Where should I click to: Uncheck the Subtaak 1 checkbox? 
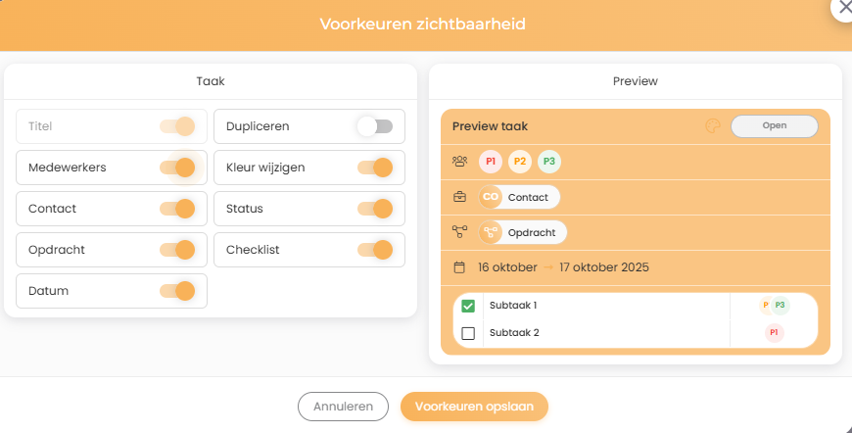click(468, 306)
